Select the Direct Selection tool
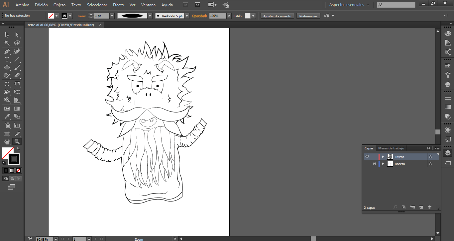Viewport: 454px width, 241px height. [17, 35]
